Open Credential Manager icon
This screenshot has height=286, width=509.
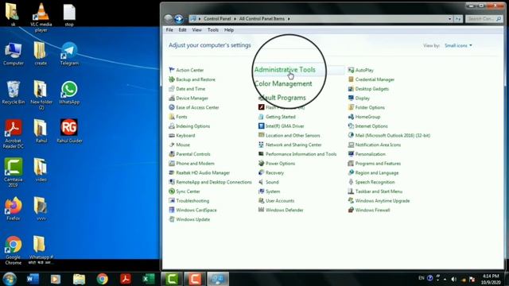(x=351, y=79)
